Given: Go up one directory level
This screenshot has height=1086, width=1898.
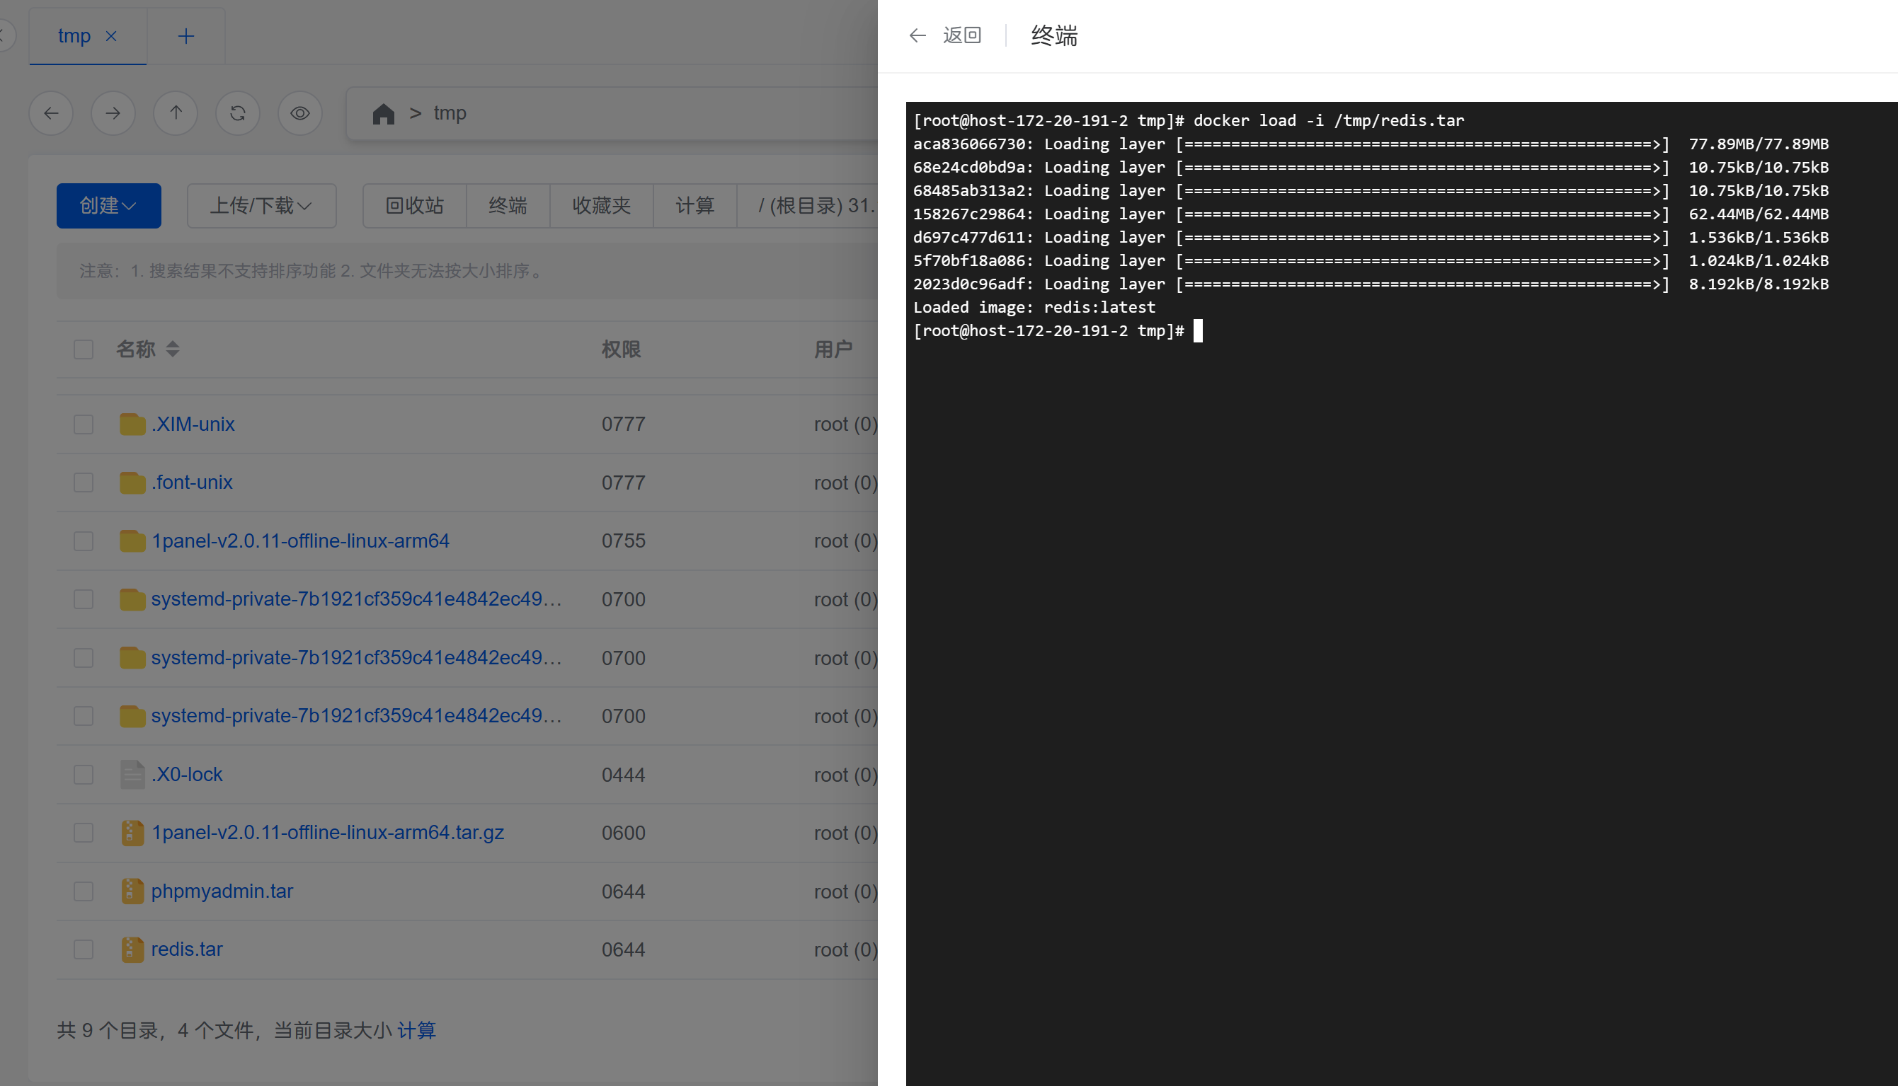Looking at the screenshot, I should [x=176, y=112].
